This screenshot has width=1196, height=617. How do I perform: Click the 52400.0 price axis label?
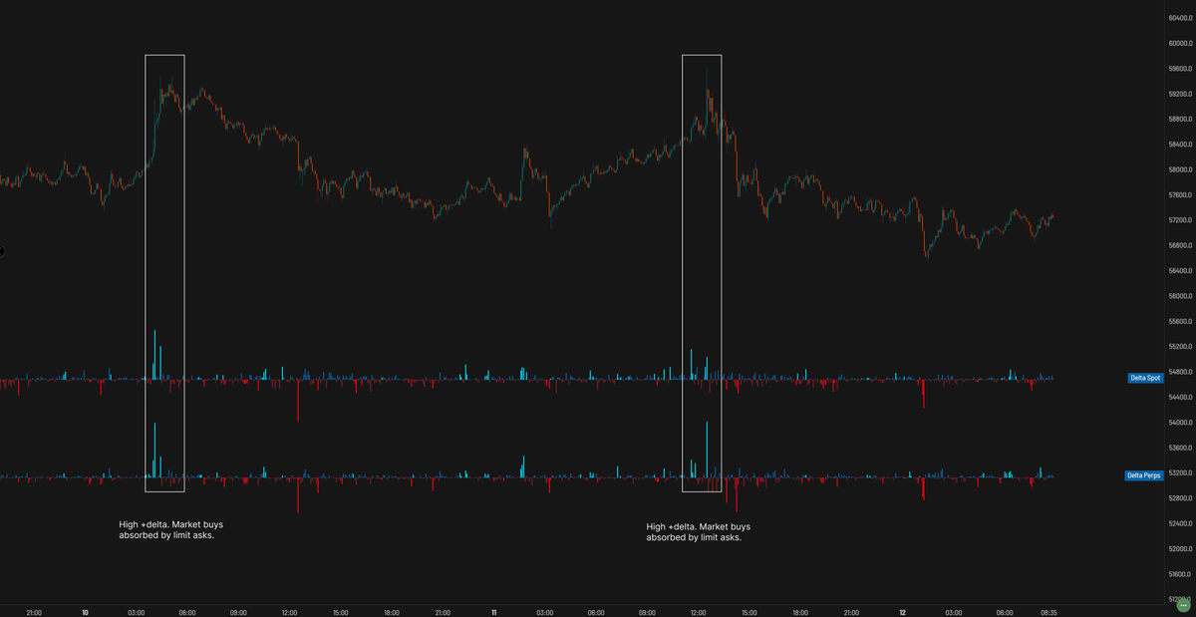[1181, 524]
